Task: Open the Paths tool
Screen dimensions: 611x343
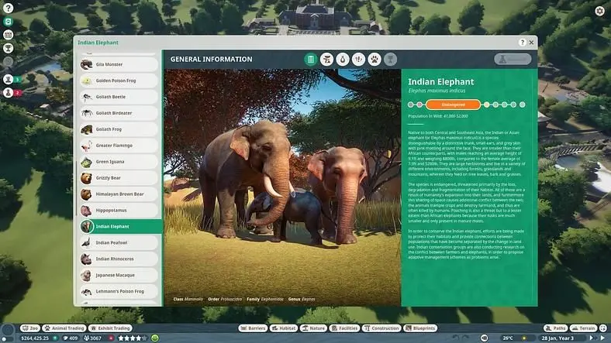Action: click(x=556, y=328)
